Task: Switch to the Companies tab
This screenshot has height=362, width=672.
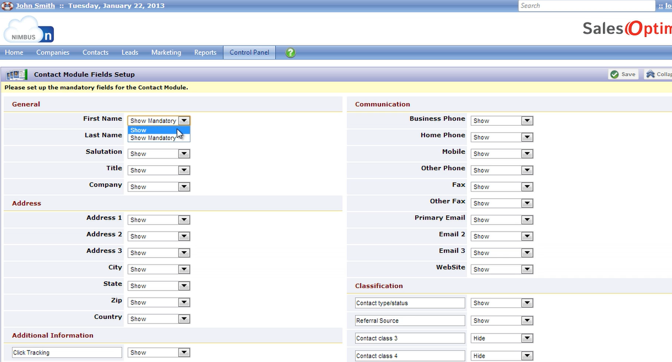Action: tap(52, 52)
